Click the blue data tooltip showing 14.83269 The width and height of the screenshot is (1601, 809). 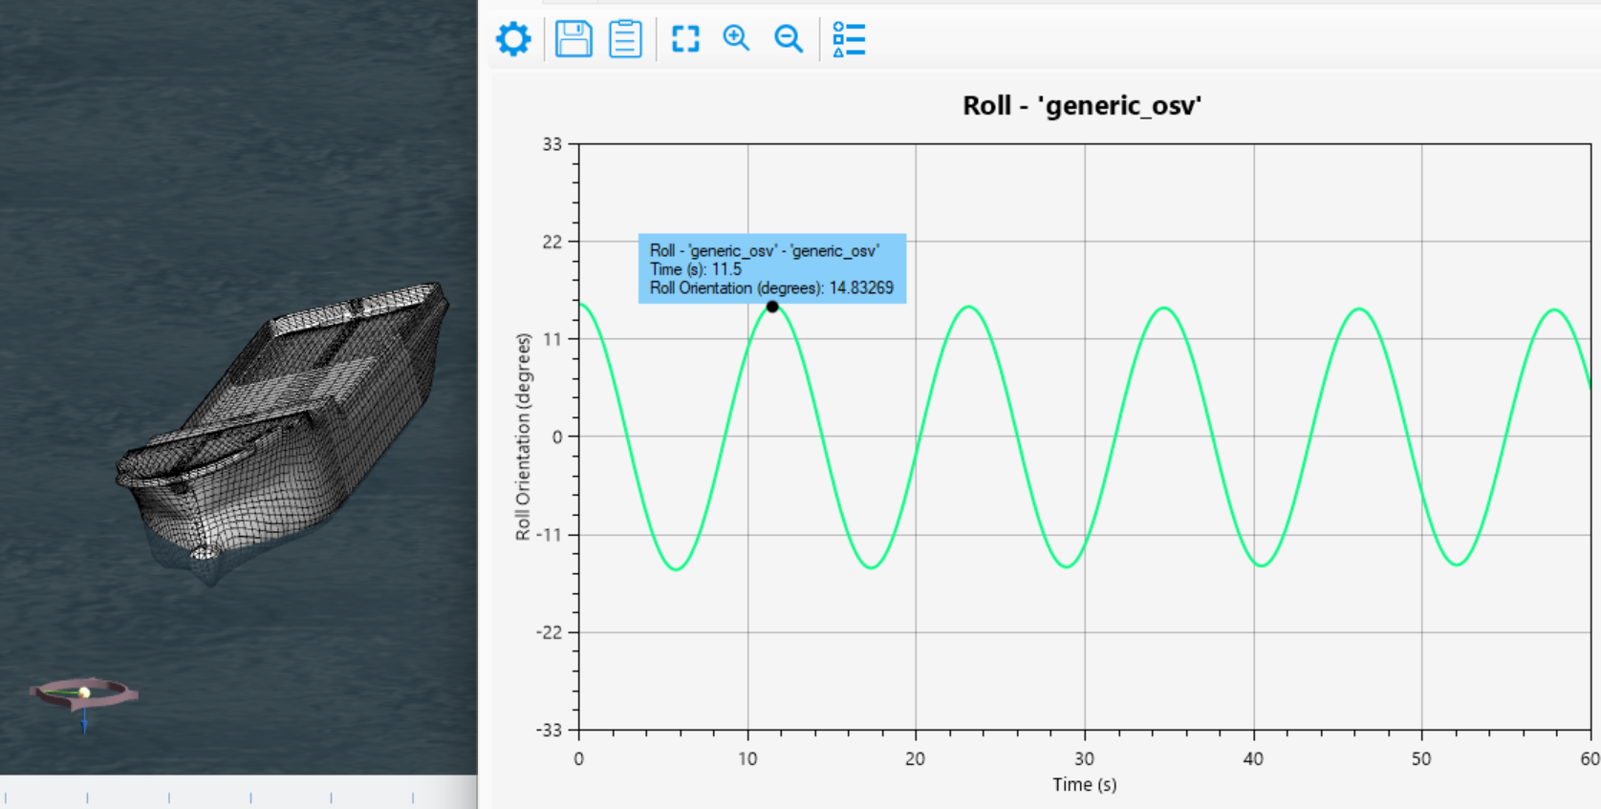pos(771,268)
